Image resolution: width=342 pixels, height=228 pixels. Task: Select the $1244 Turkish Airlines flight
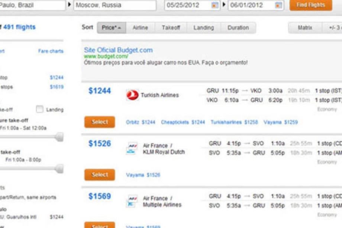click(x=100, y=122)
